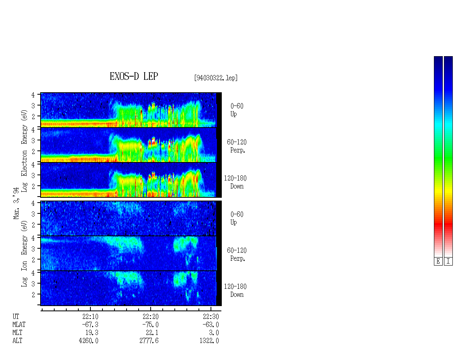Click the ion 120-180 Down pitch angle label
The image size is (454, 351).
[x=235, y=290]
